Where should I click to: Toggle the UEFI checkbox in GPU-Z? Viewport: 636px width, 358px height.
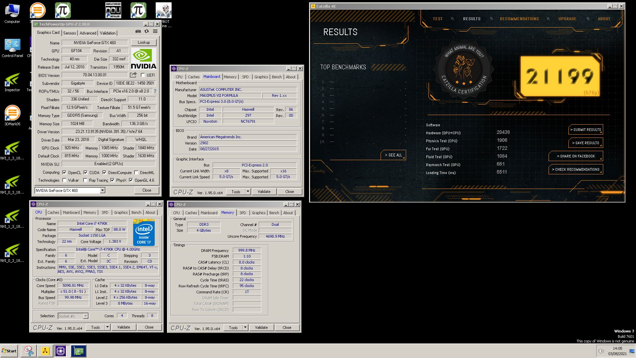(x=143, y=75)
